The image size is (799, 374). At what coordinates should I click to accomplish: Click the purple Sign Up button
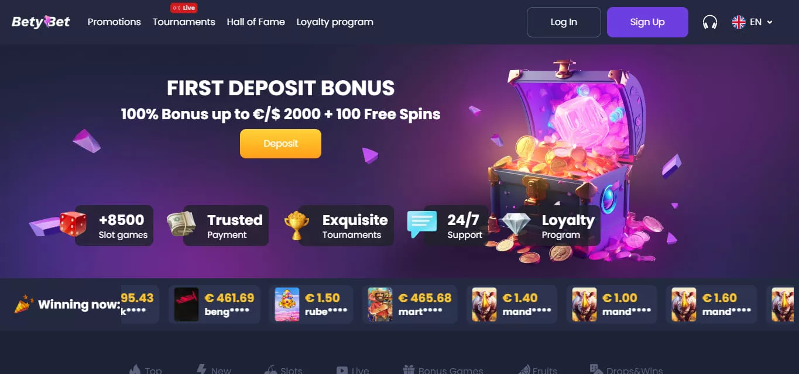(x=647, y=22)
